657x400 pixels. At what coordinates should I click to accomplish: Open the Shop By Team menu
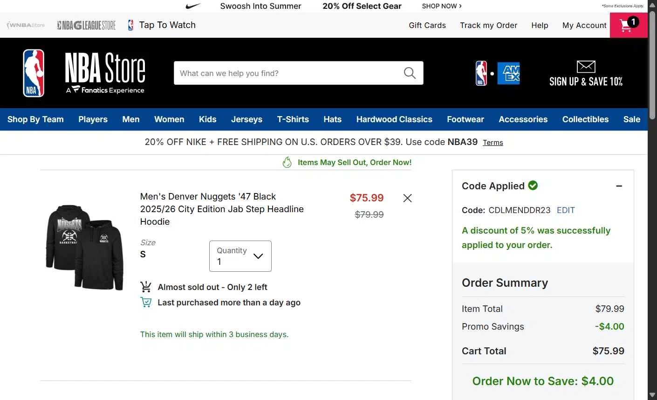(35, 119)
